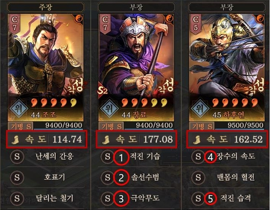
Task: Click the S rank icon beside 난세의 간웅
Action: pos(17,156)
